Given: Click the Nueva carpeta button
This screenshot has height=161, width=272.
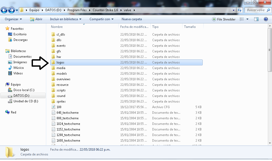Looking at the screenshot, I should (x=132, y=19).
